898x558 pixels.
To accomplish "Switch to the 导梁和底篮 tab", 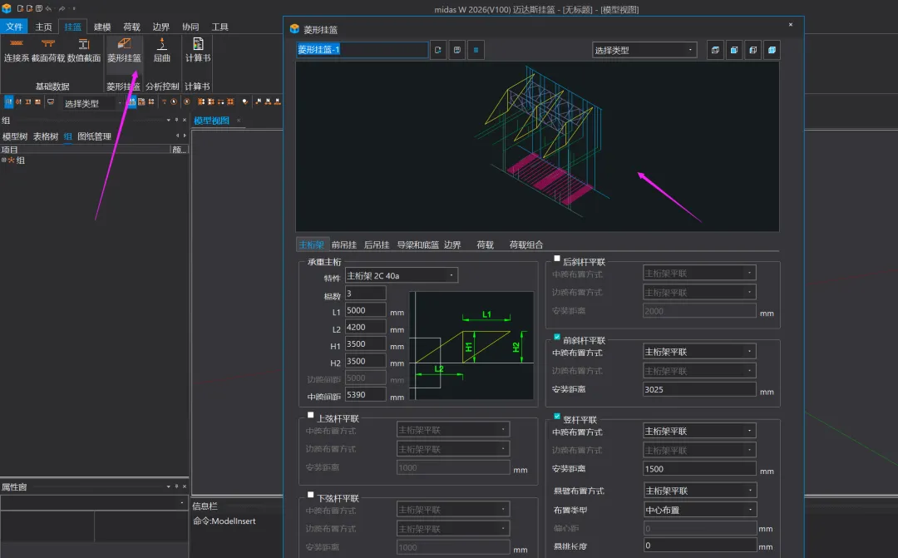I will [418, 244].
